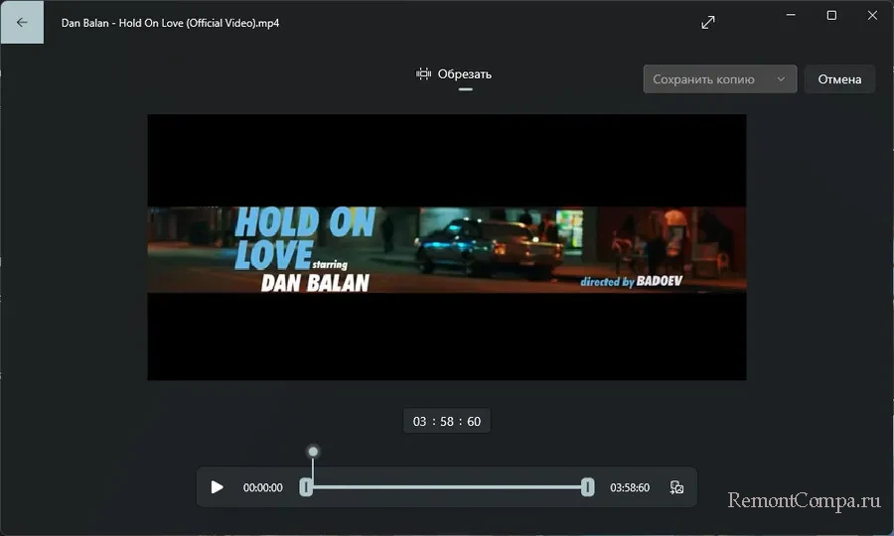Click the trim end handle on timeline
Screen dimensions: 894x536
click(587, 487)
